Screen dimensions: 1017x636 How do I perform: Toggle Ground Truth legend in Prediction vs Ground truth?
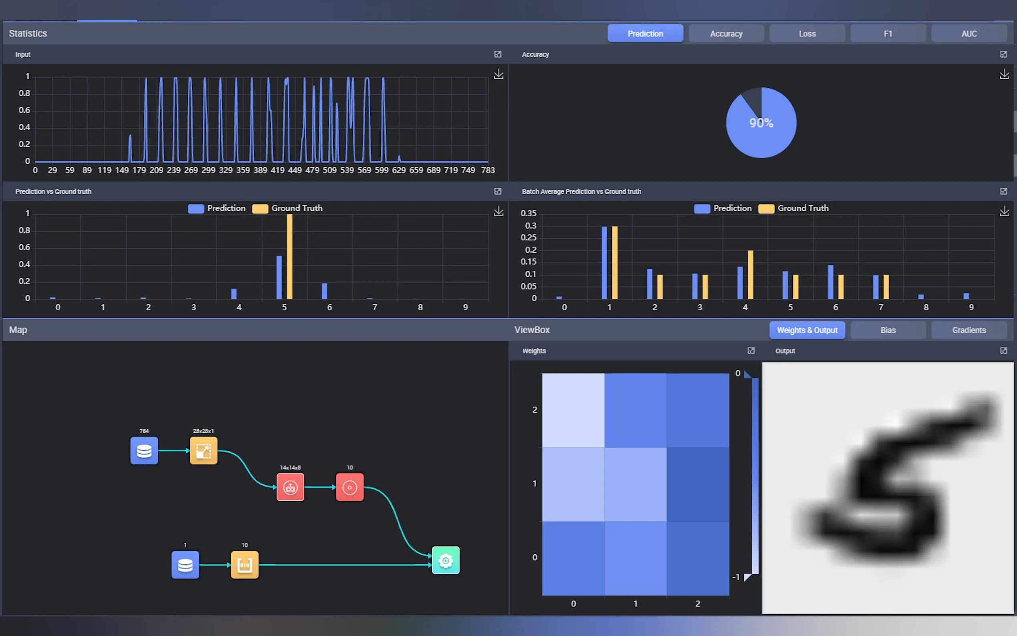click(x=287, y=208)
